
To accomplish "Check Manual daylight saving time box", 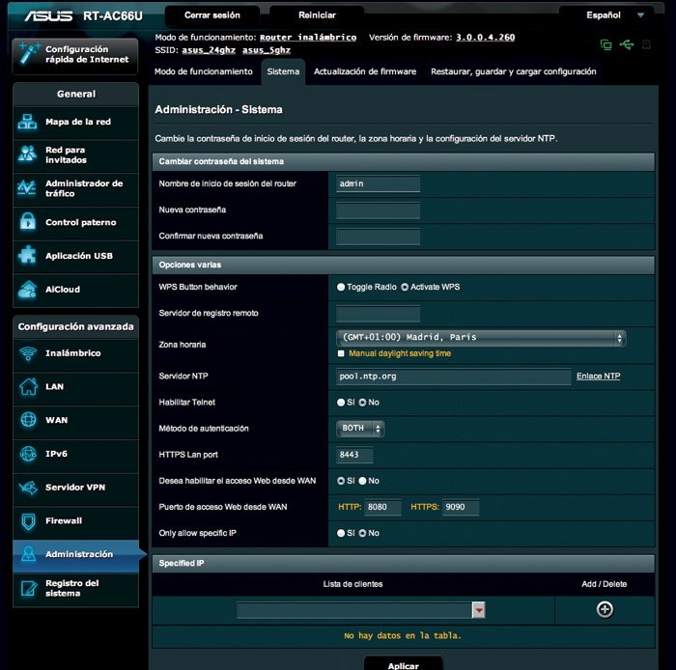I will coord(341,353).
